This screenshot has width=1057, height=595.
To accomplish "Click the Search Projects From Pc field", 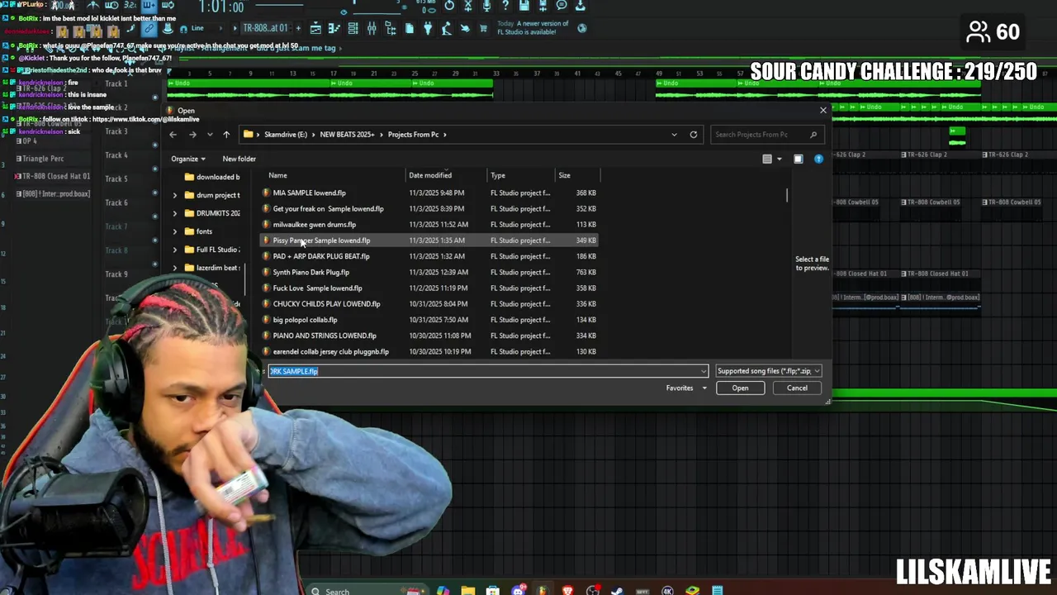I will point(766,135).
